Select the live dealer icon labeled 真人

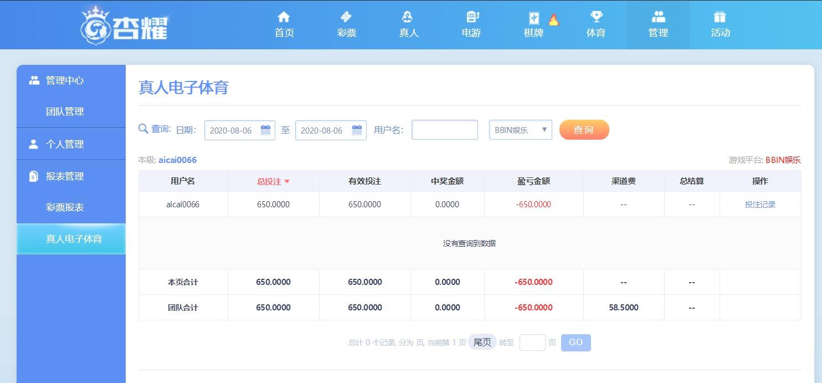[x=408, y=17]
